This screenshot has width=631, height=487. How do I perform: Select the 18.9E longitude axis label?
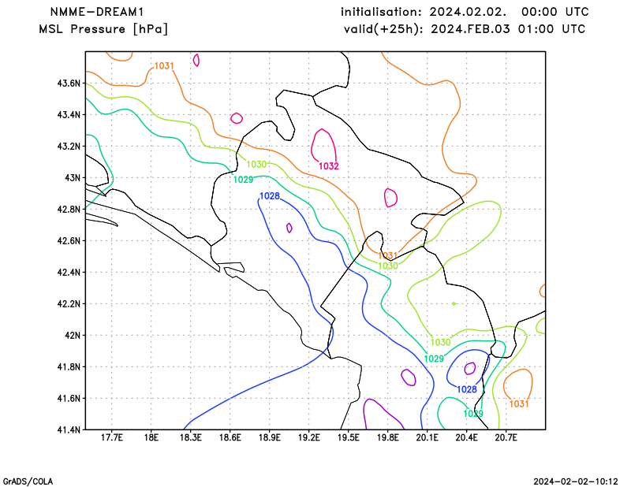click(269, 437)
